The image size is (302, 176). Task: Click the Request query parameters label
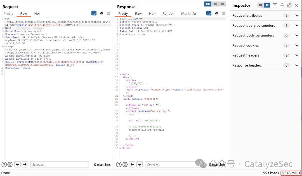[x=253, y=26]
